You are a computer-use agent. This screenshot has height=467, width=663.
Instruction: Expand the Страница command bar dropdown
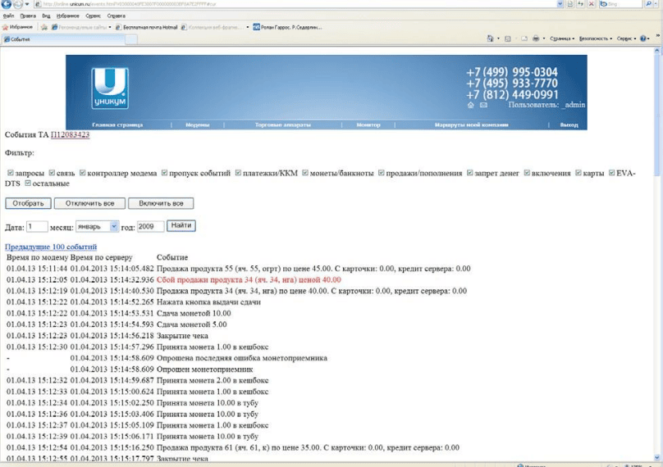[x=563, y=39]
